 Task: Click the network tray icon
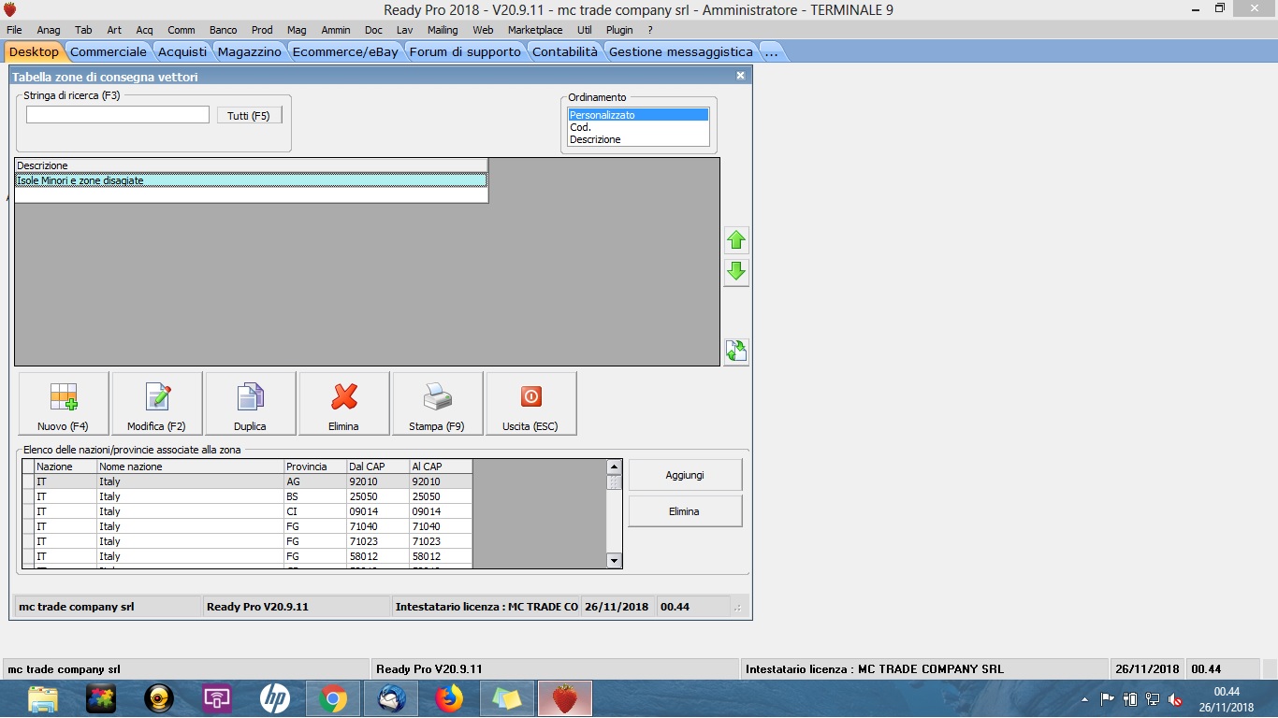(x=1153, y=699)
